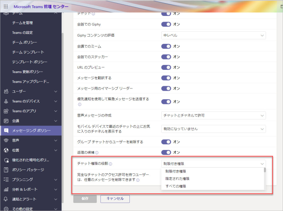Open チーム テンプレート in sidebar
Image resolution: width=283 pixels, height=211 pixels.
(x=28, y=52)
